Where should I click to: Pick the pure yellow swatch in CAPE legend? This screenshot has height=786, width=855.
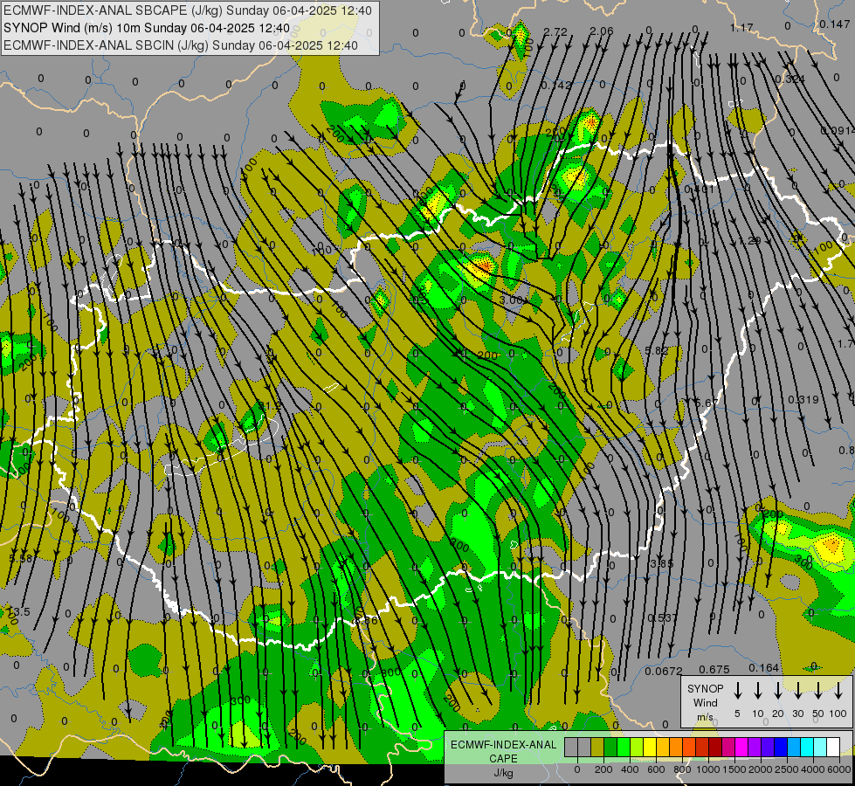tap(650, 747)
